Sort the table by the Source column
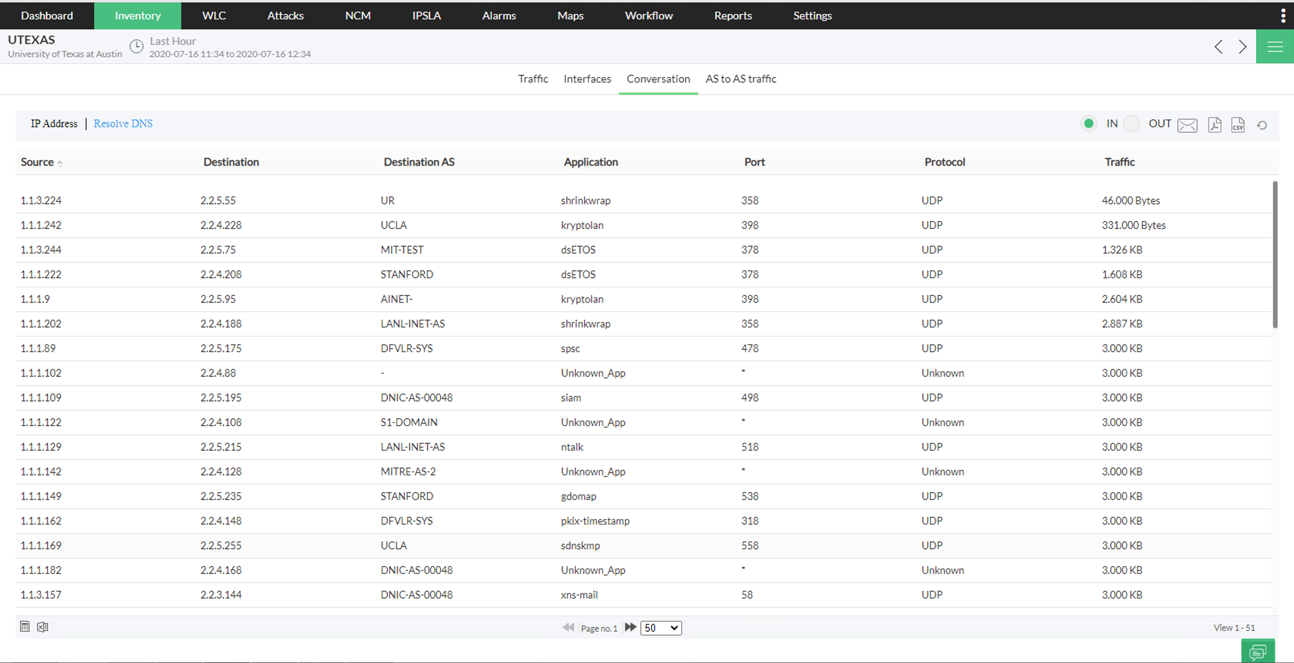The image size is (1294, 663). tap(37, 162)
